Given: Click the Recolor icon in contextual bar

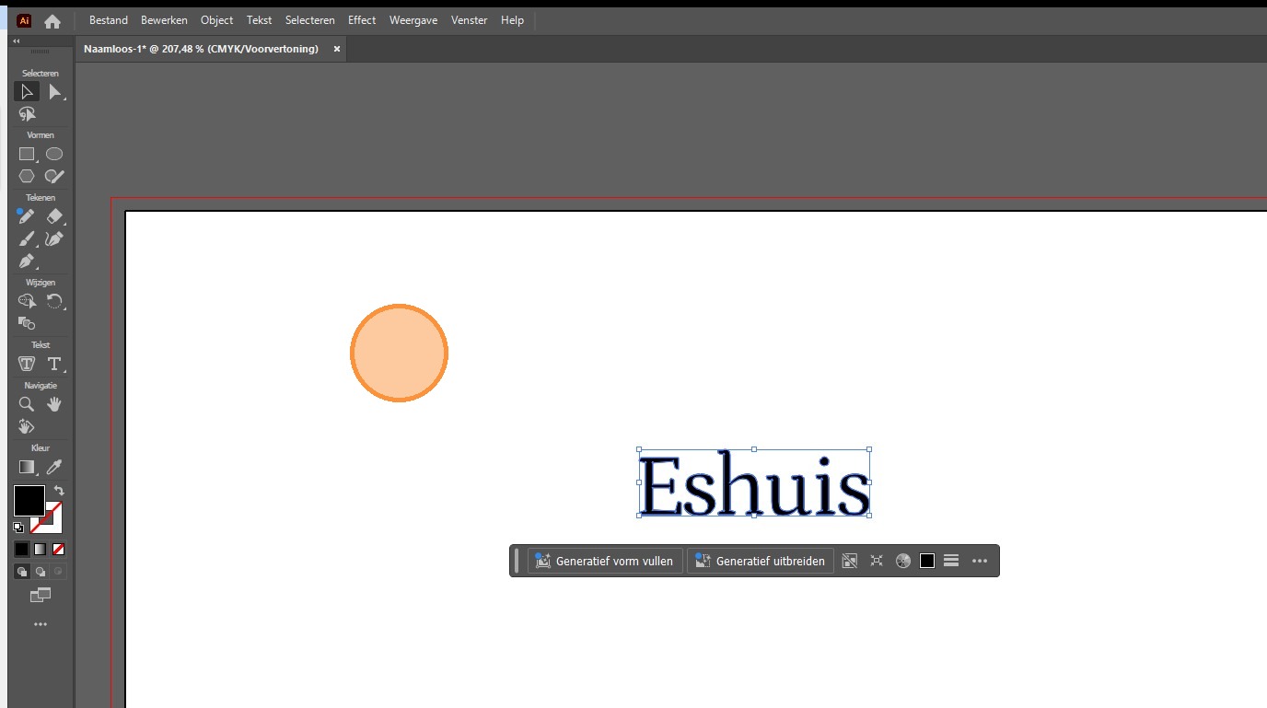Looking at the screenshot, I should pyautogui.click(x=903, y=561).
